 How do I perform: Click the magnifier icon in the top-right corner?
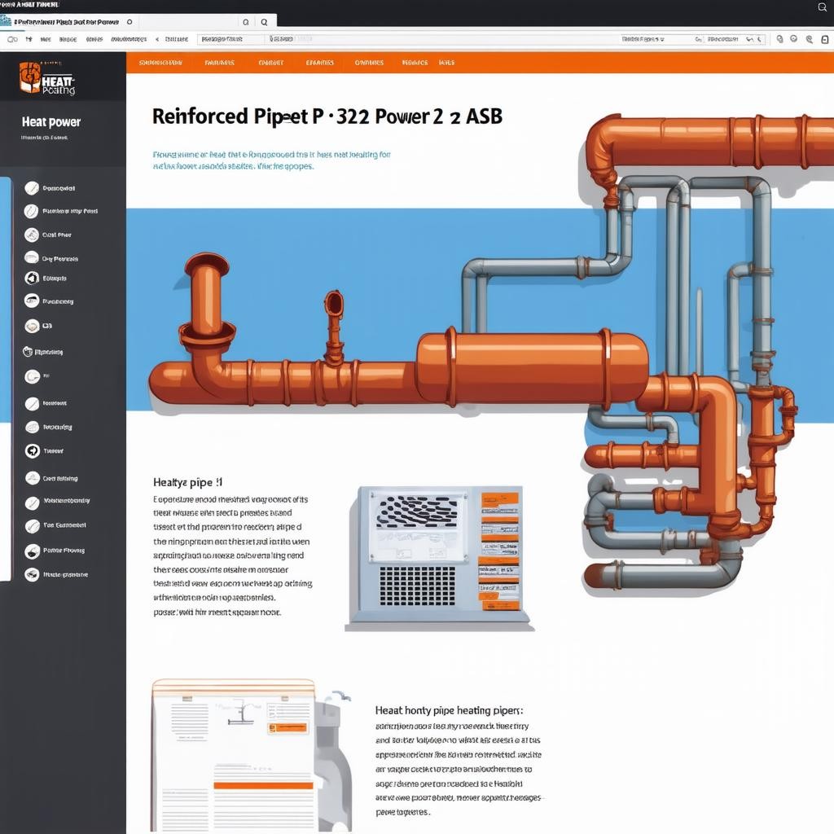822,7
